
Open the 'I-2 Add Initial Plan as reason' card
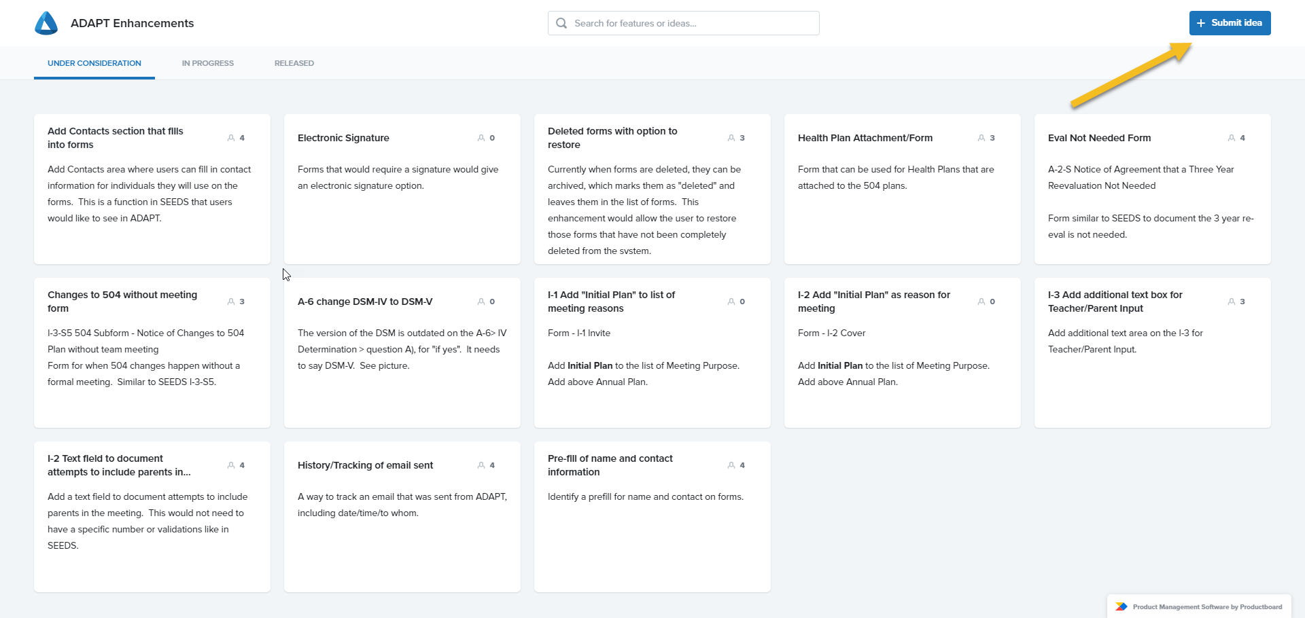click(902, 353)
